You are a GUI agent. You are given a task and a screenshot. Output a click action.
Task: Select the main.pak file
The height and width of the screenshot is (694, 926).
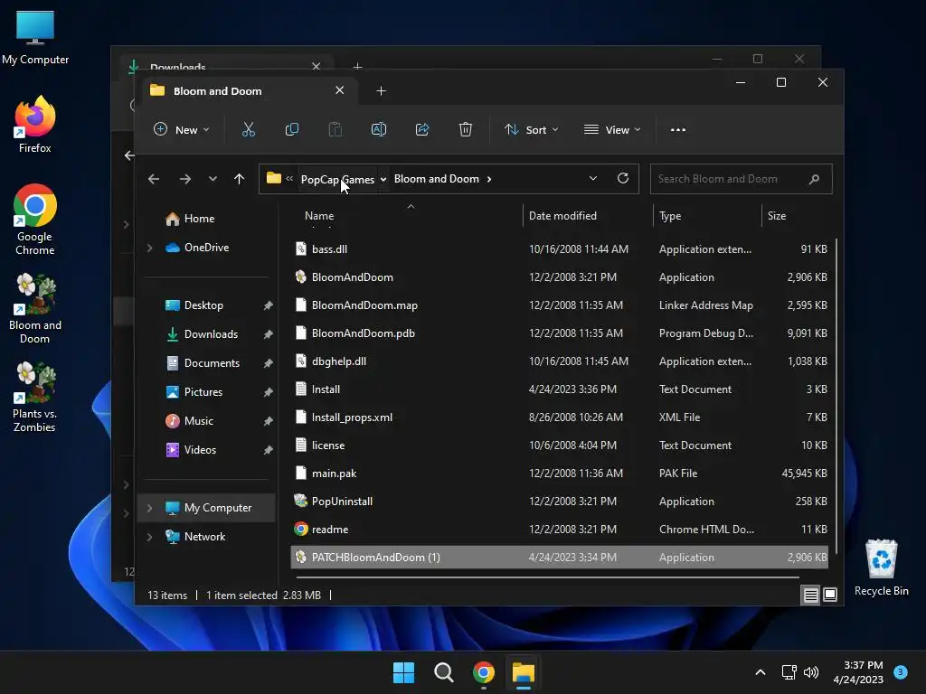tap(559, 474)
